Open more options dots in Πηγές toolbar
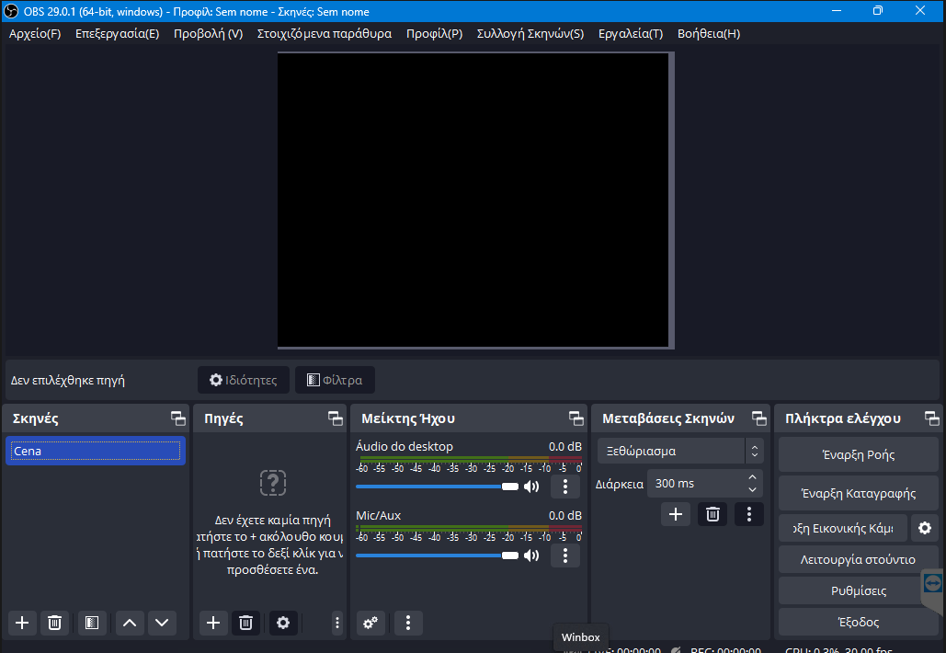 click(x=337, y=623)
